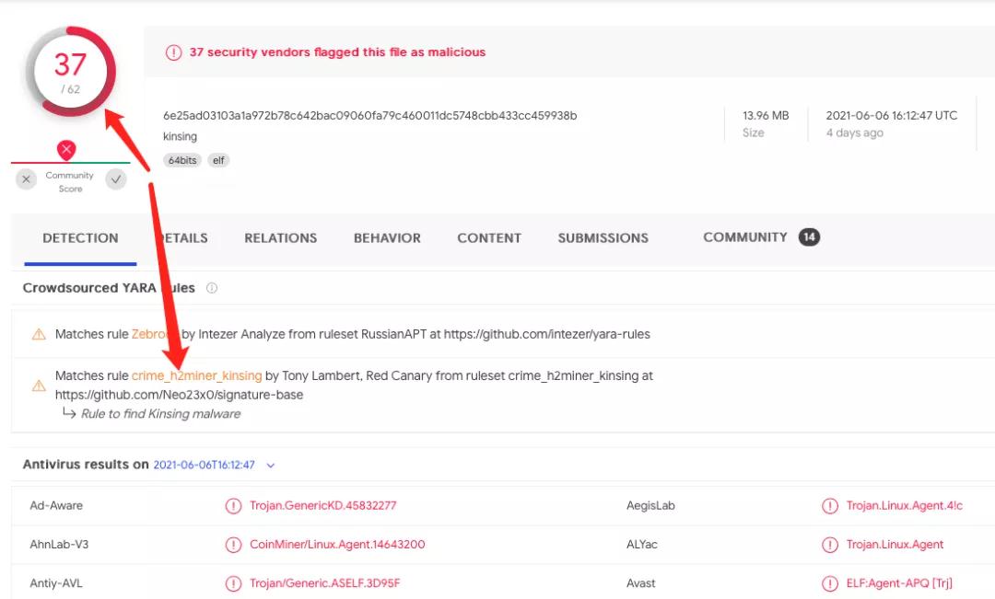The width and height of the screenshot is (995, 599).
Task: Select the 2021-06-06T16:12:47 analysis date
Action: tap(204, 466)
